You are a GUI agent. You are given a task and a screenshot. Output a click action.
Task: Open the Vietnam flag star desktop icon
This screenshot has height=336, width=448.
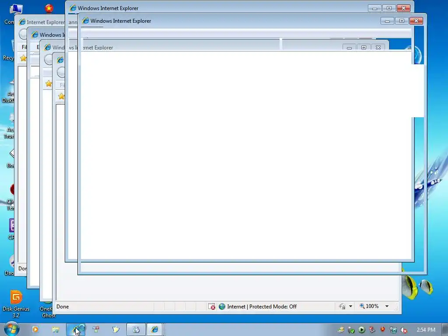49,9
